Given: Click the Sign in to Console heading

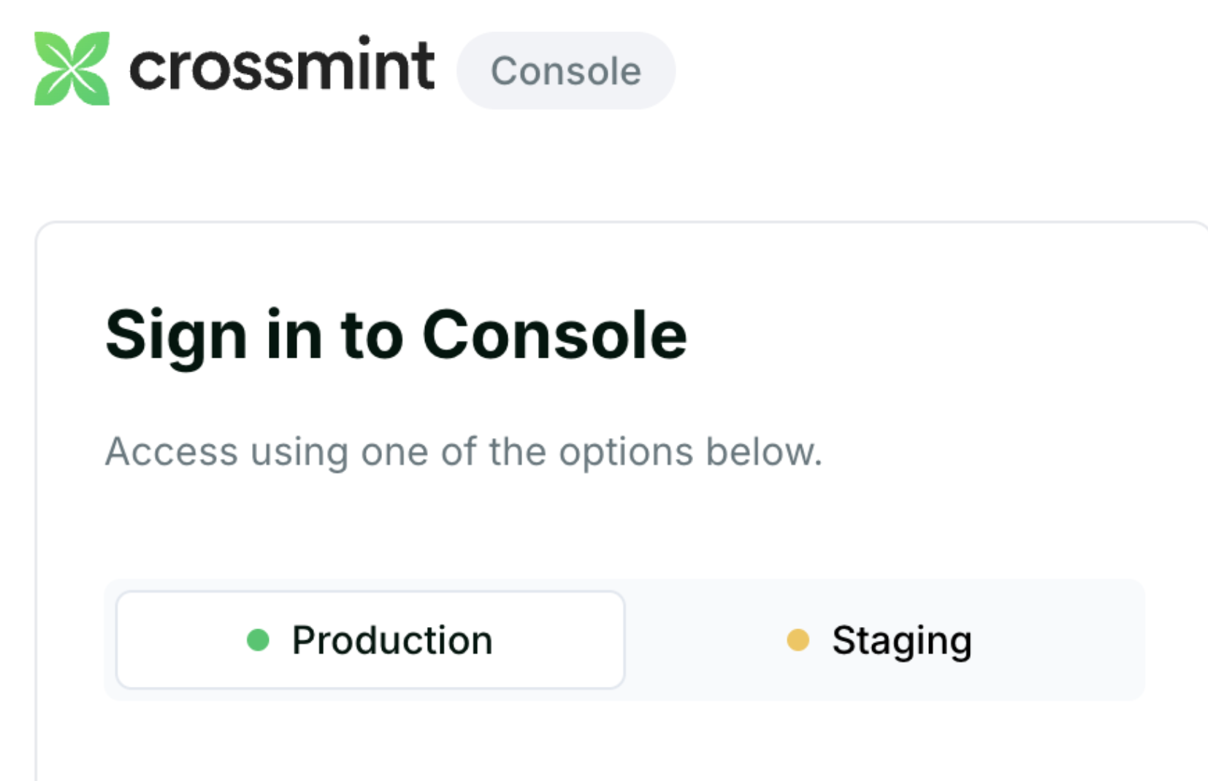Looking at the screenshot, I should [397, 334].
